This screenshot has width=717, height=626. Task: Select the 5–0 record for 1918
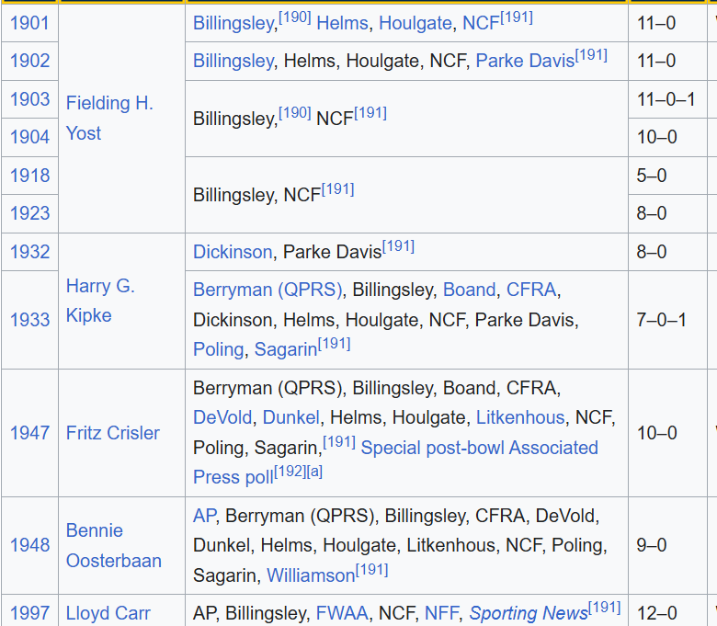(652, 176)
